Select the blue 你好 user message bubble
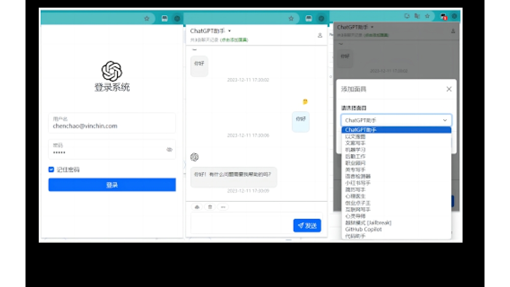Viewport: 510px width, 287px height. 300,122
